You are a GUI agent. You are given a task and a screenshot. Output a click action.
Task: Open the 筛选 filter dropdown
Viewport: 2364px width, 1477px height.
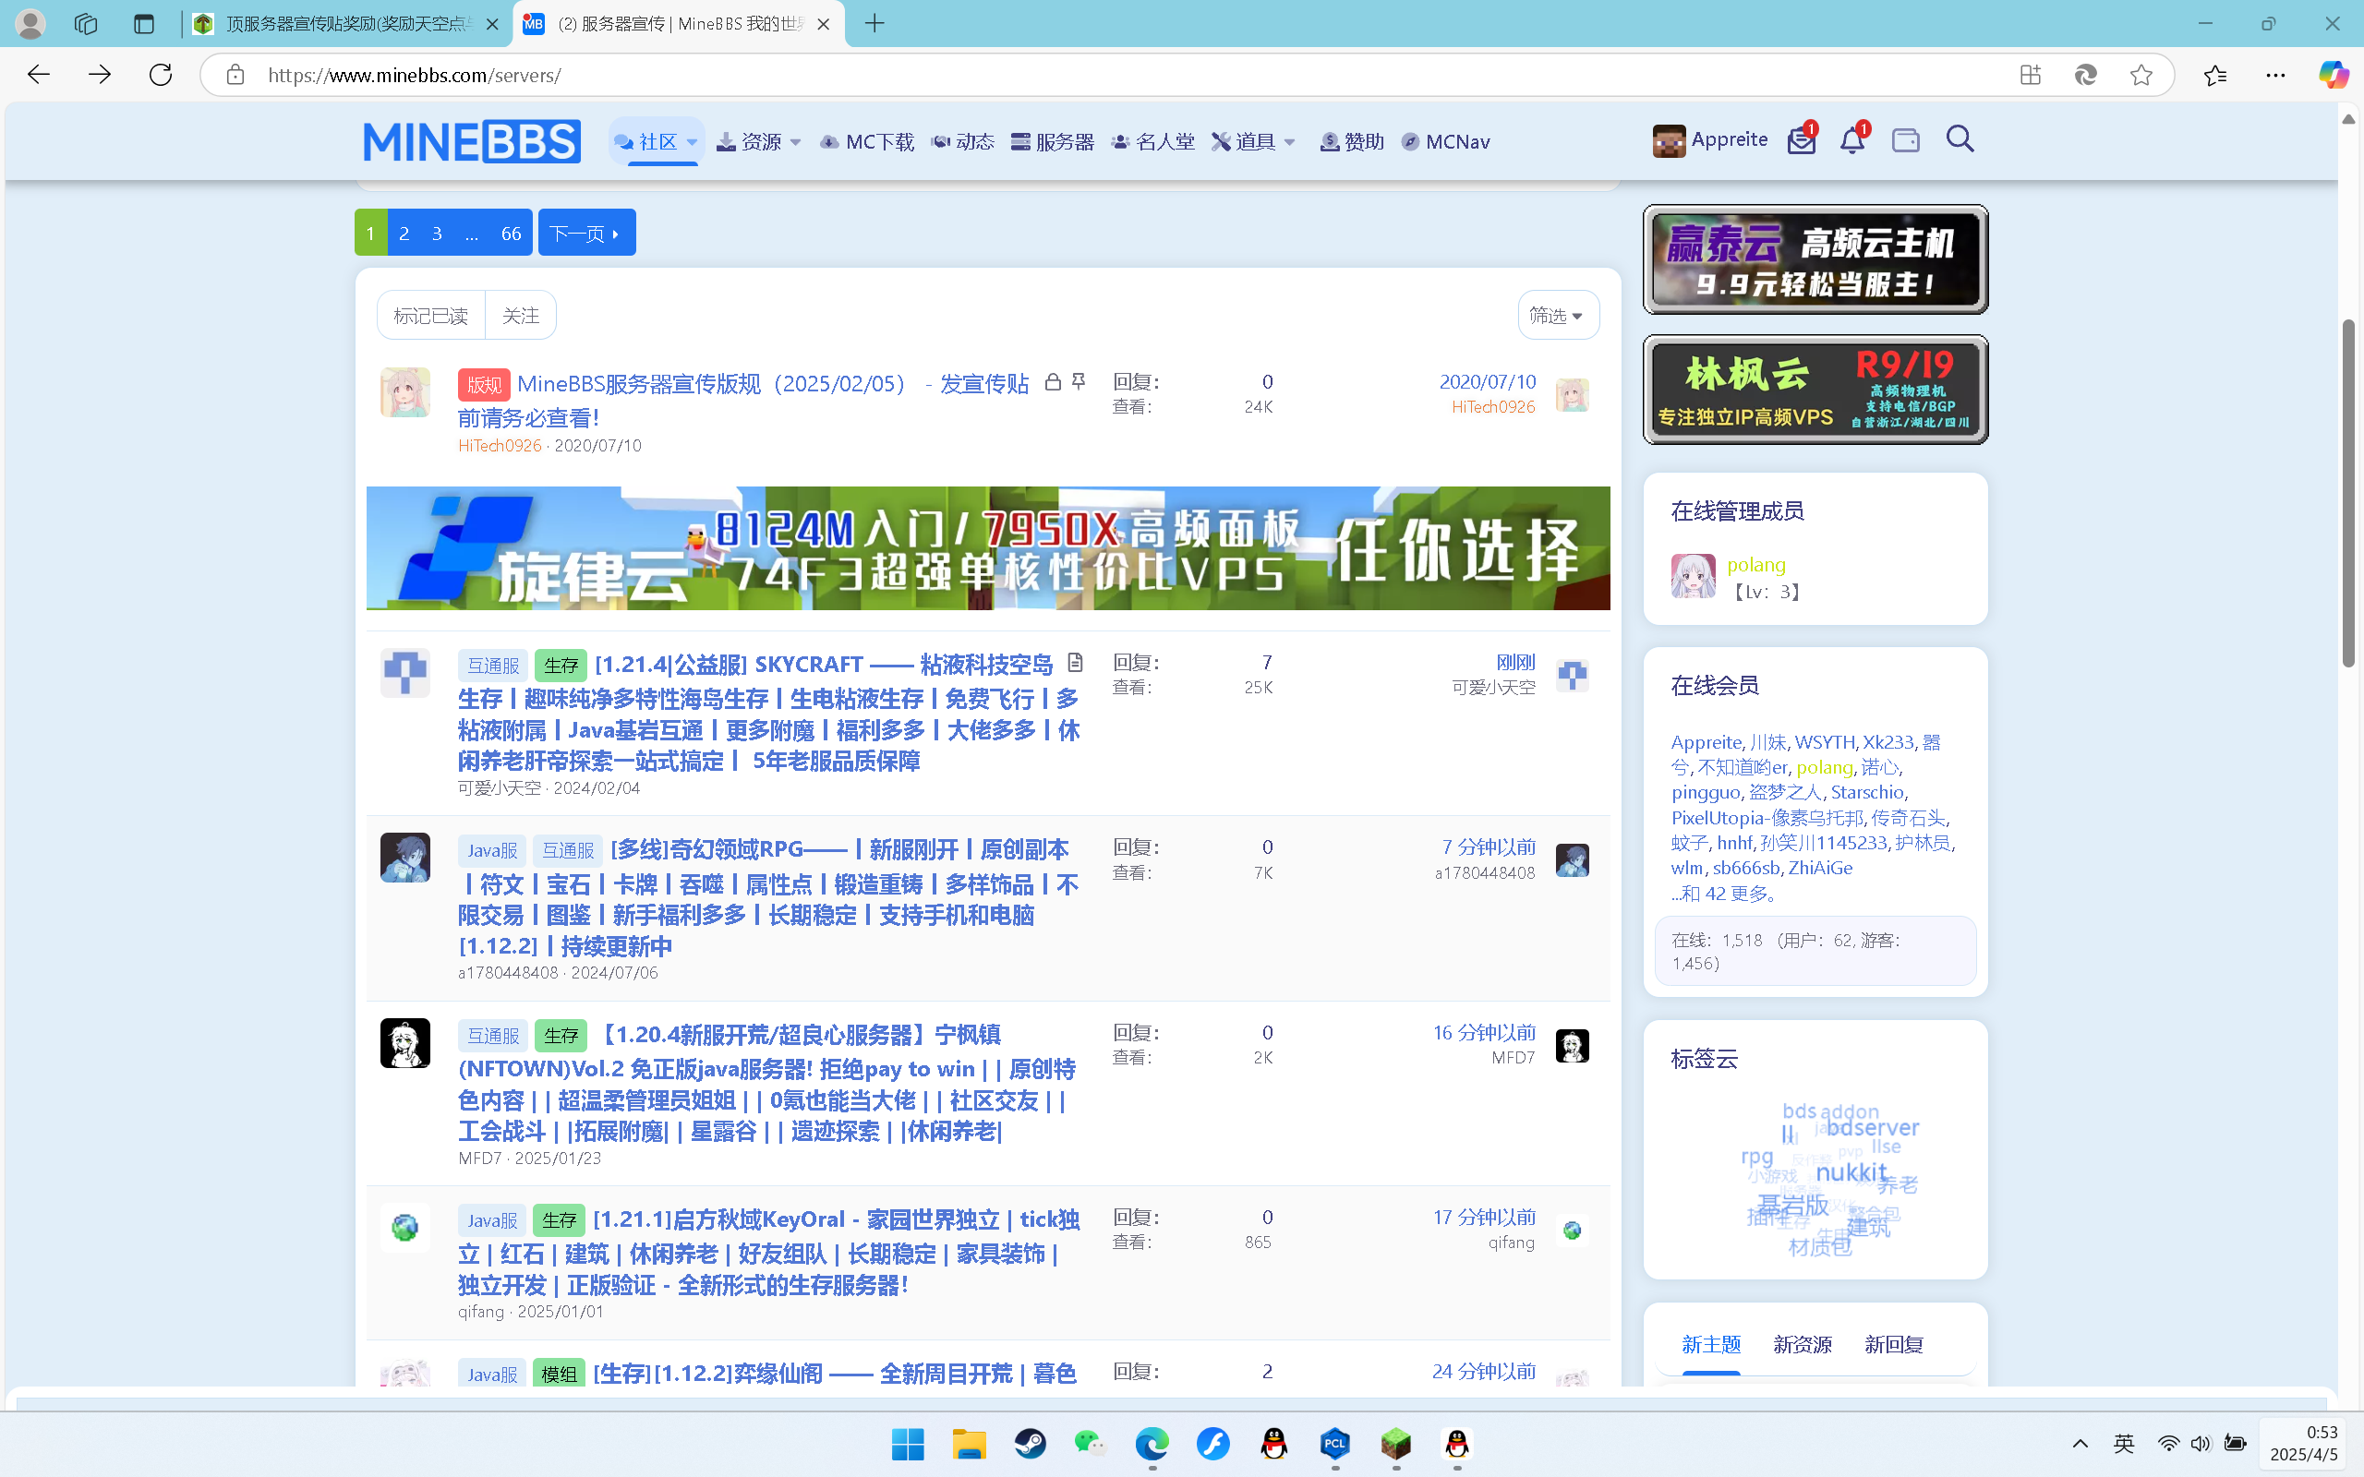click(x=1557, y=316)
